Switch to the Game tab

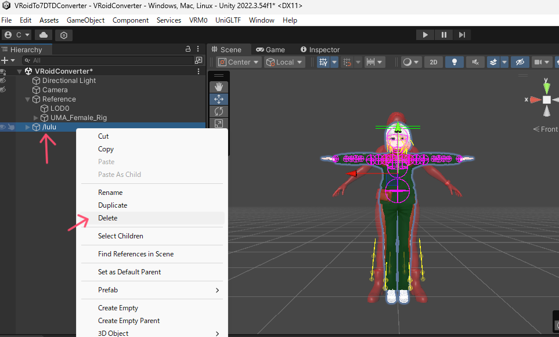click(271, 49)
